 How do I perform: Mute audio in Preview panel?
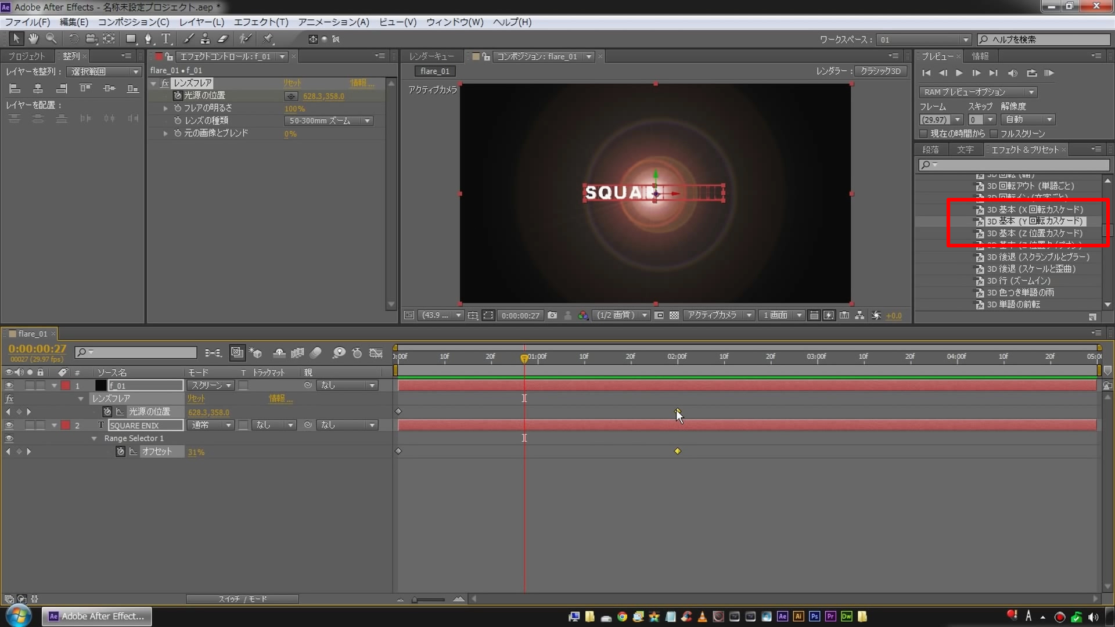pyautogui.click(x=1013, y=73)
